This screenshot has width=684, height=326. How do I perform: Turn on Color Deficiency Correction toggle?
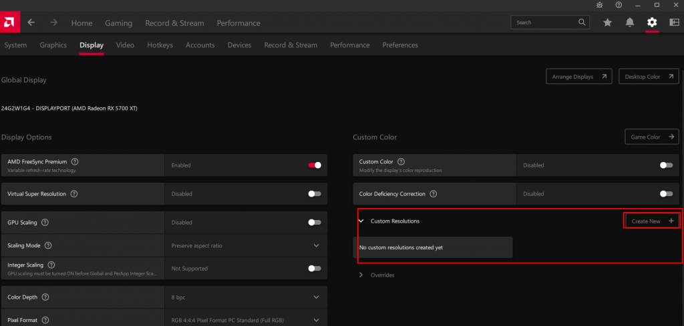click(666, 194)
